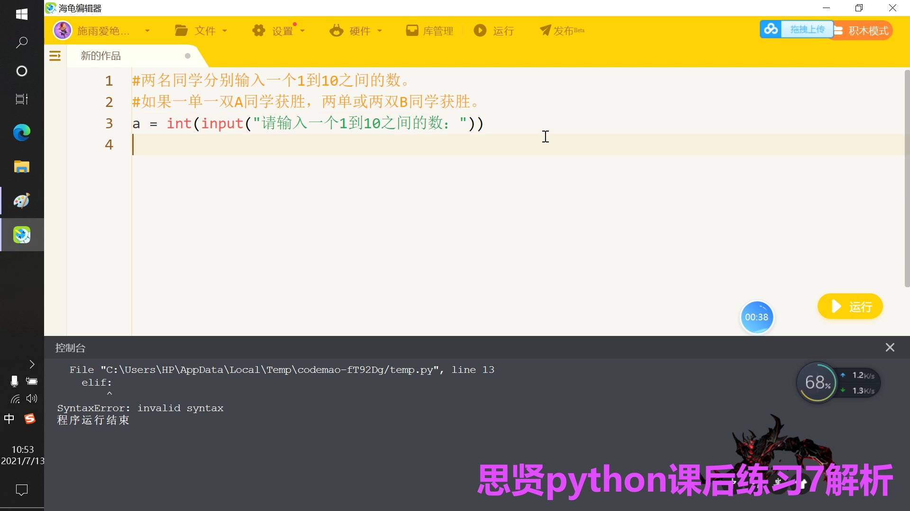Click the volume speaker tray icon
The height and width of the screenshot is (511, 910).
click(32, 398)
